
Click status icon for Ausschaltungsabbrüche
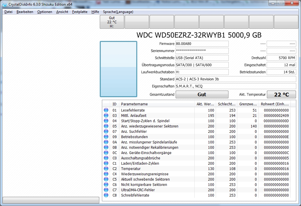106,158
